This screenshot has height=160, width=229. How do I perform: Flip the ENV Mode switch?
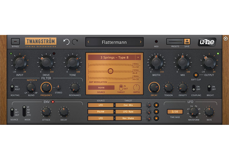(24, 111)
